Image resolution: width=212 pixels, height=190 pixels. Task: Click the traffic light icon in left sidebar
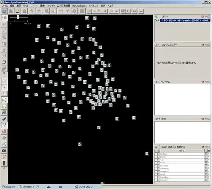pyautogui.click(x=4, y=163)
